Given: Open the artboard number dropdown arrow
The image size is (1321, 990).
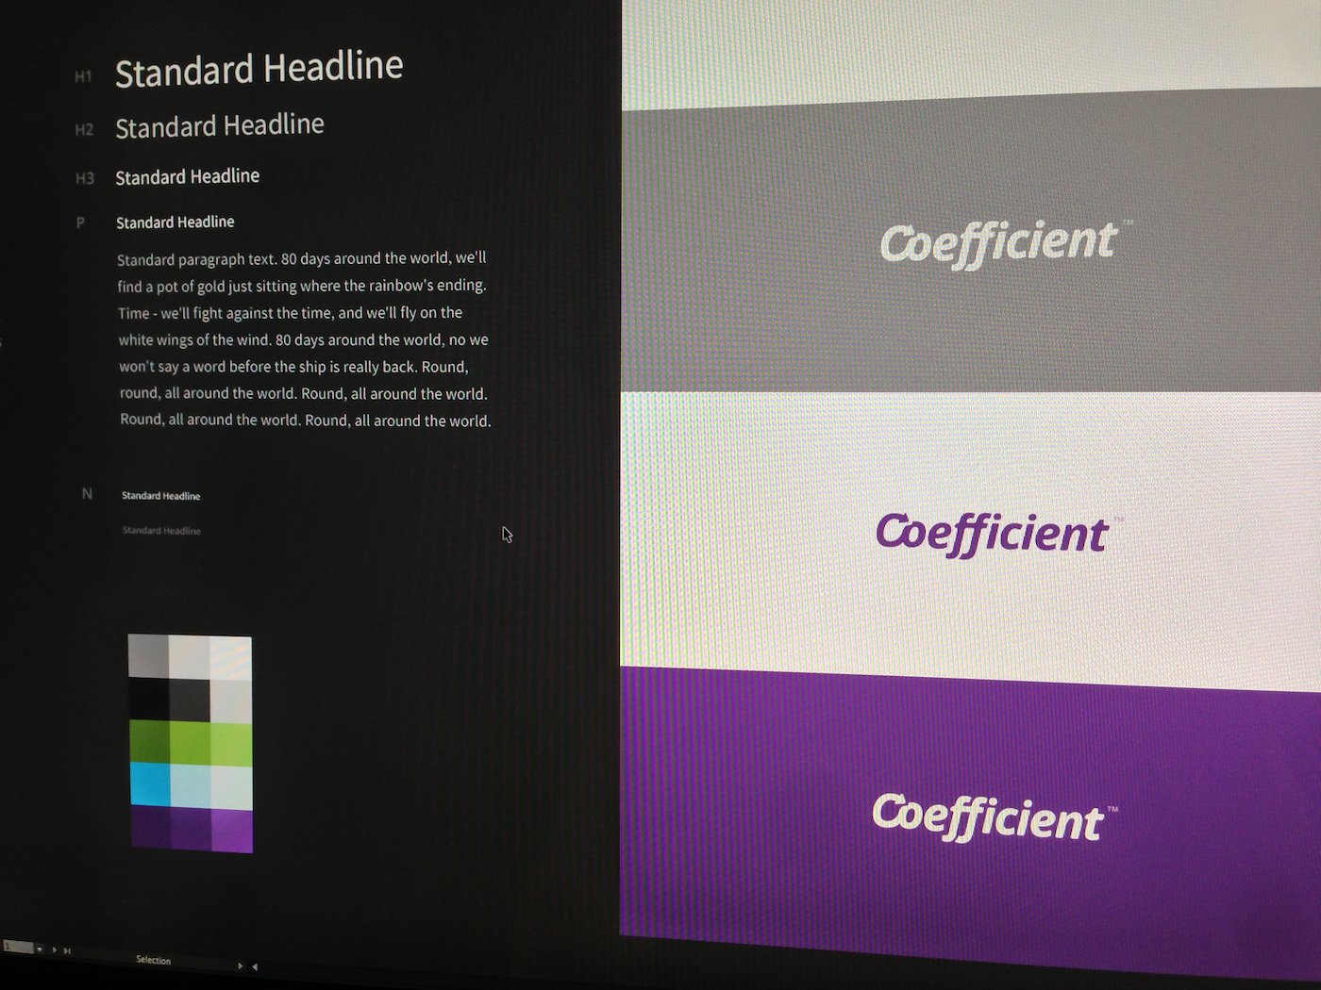Looking at the screenshot, I should [40, 949].
